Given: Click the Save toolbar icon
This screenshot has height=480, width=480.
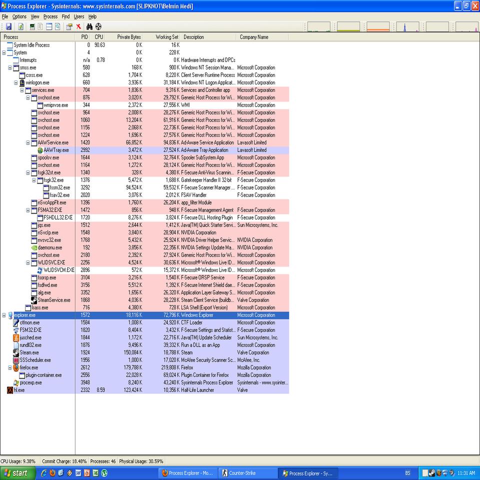Looking at the screenshot, I should pos(8,26).
